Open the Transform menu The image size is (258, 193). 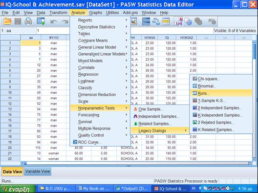tap(58, 13)
